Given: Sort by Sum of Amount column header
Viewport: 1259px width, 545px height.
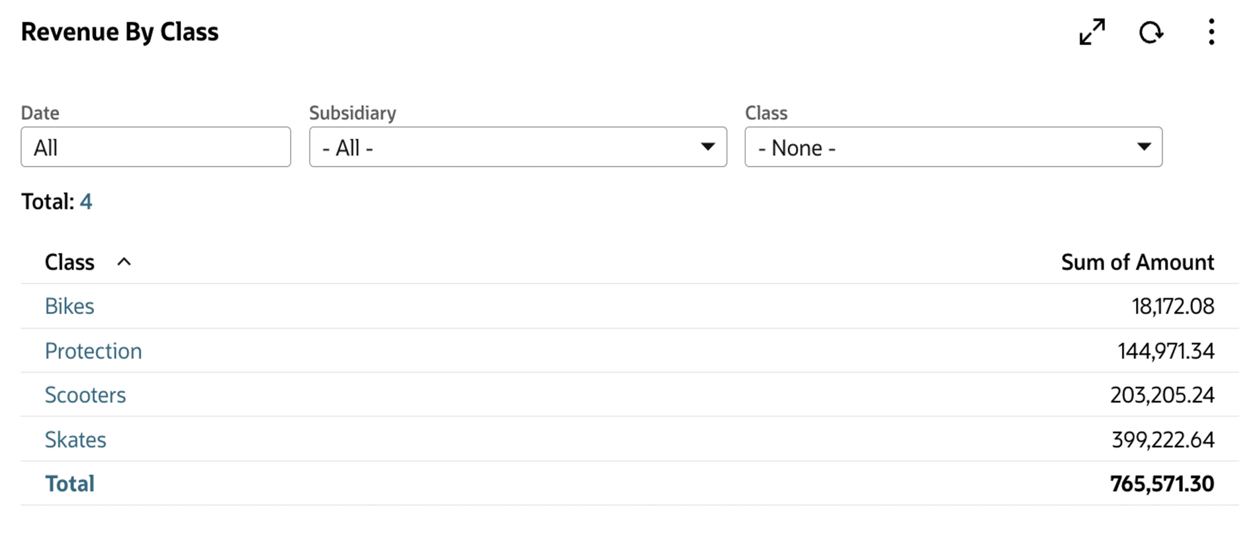Looking at the screenshot, I should pos(1138,262).
